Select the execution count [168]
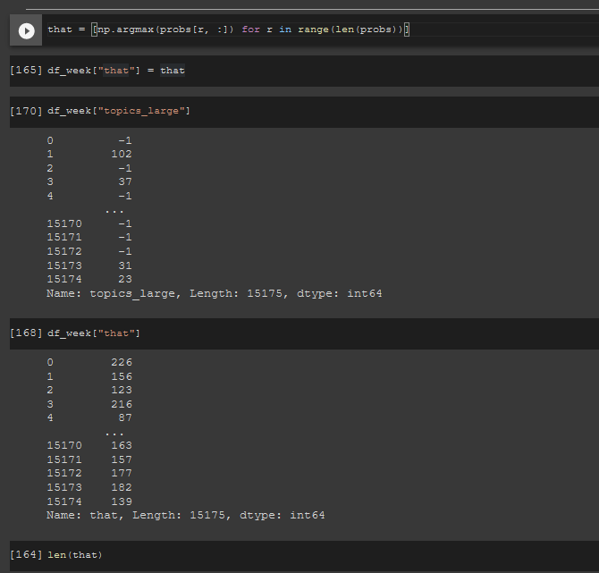Screen dimensions: 599x573 tap(26, 333)
